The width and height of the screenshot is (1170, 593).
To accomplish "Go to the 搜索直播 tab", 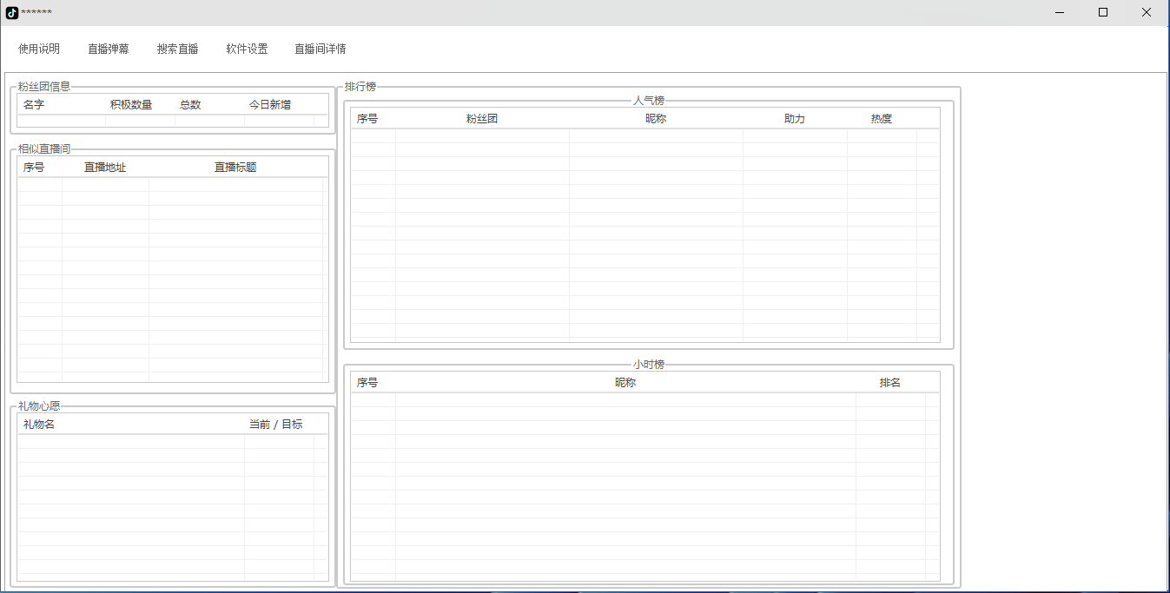I will [x=178, y=49].
